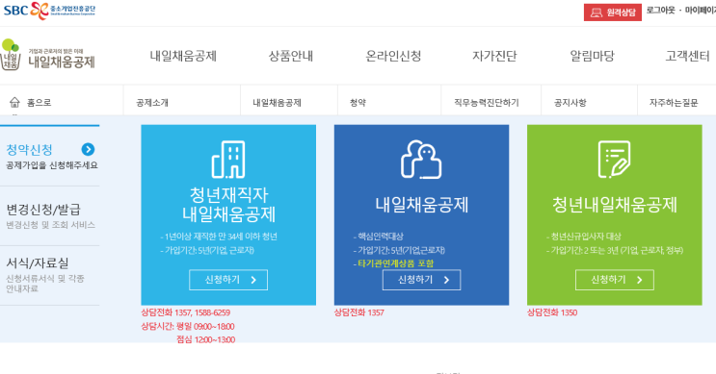Click 청년신규입사자 대상 text on green card
Image resolution: width=716 pixels, height=374 pixels.
[x=586, y=237]
